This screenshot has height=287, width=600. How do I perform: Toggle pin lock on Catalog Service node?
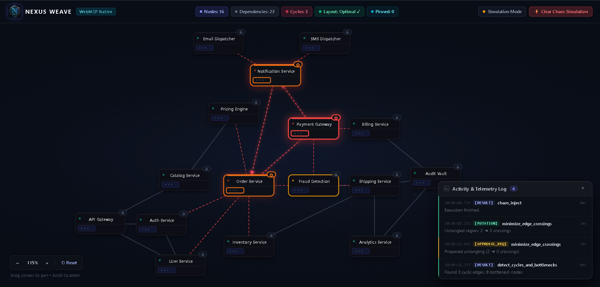(206, 169)
